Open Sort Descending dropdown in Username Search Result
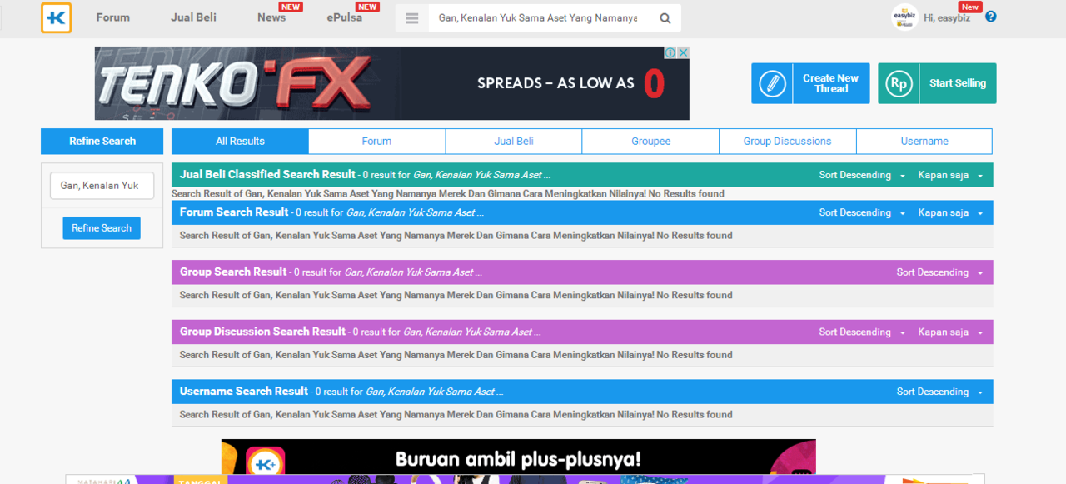The image size is (1066, 484). [939, 392]
